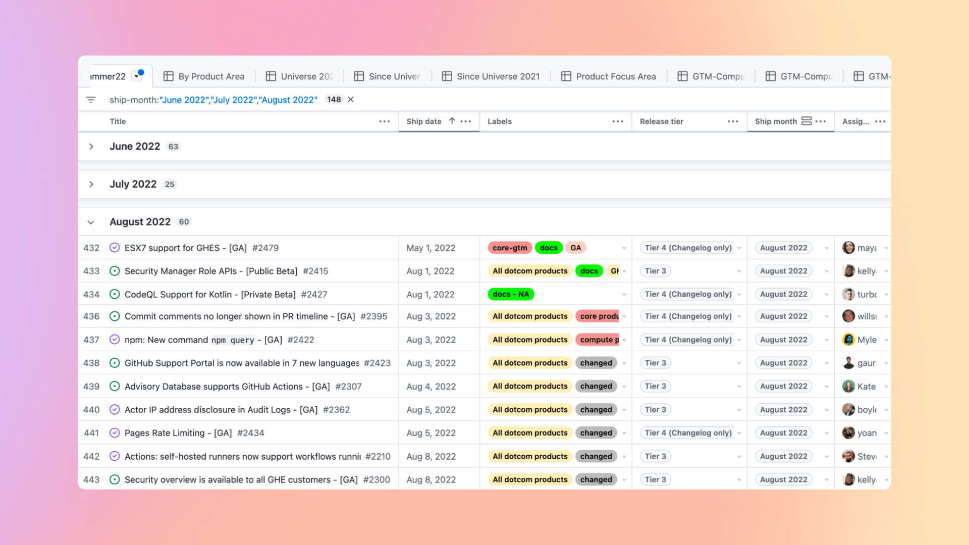Click the open status icon on CodeQL row
The width and height of the screenshot is (969, 545).
[x=114, y=294]
